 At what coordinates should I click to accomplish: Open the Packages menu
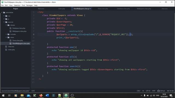[30, 5]
